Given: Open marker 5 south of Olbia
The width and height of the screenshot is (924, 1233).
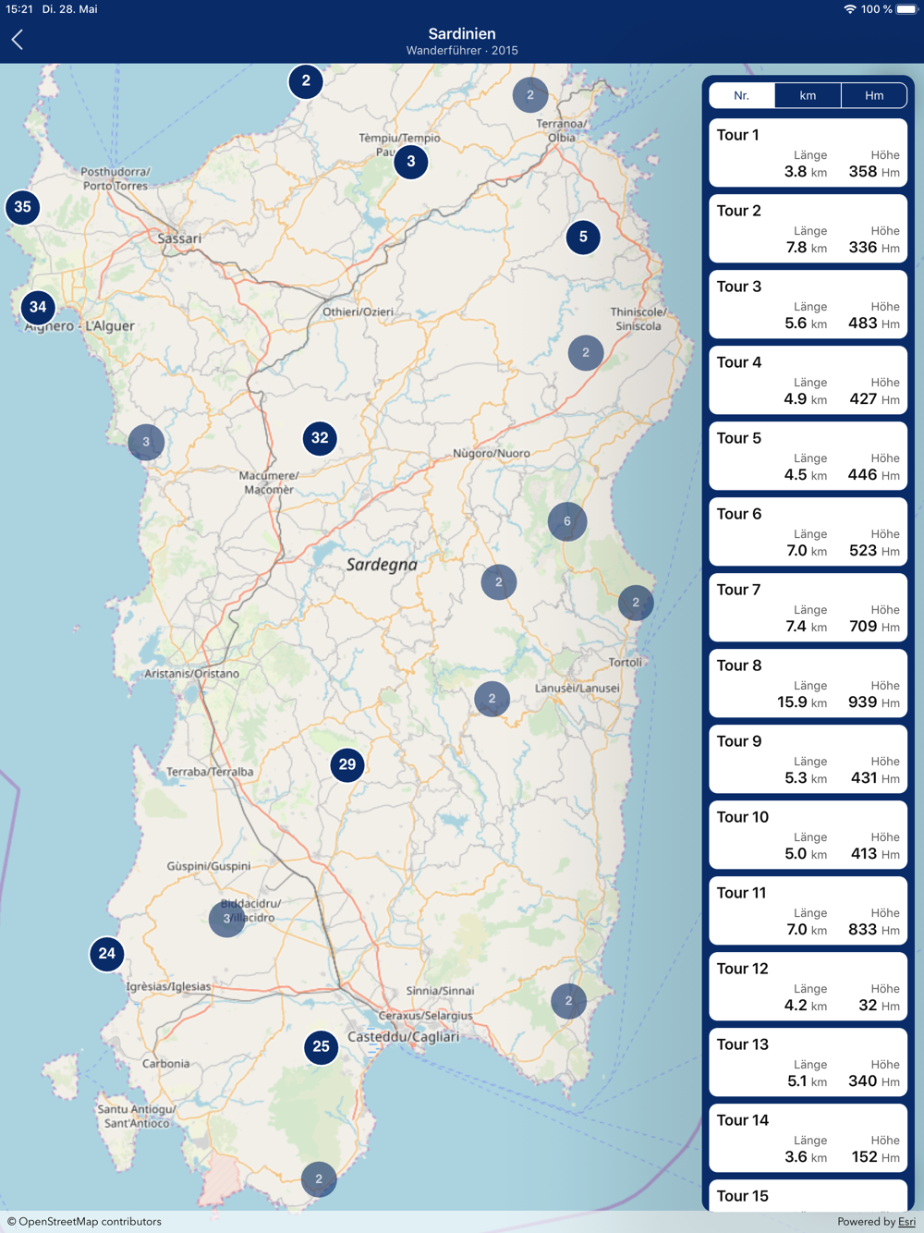Looking at the screenshot, I should point(583,237).
